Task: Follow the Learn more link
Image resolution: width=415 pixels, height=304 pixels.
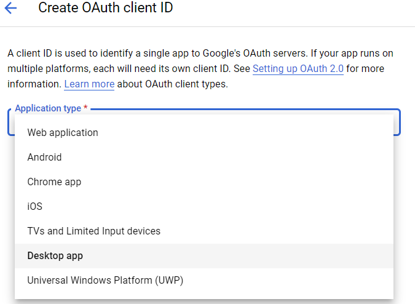Action: [x=89, y=84]
